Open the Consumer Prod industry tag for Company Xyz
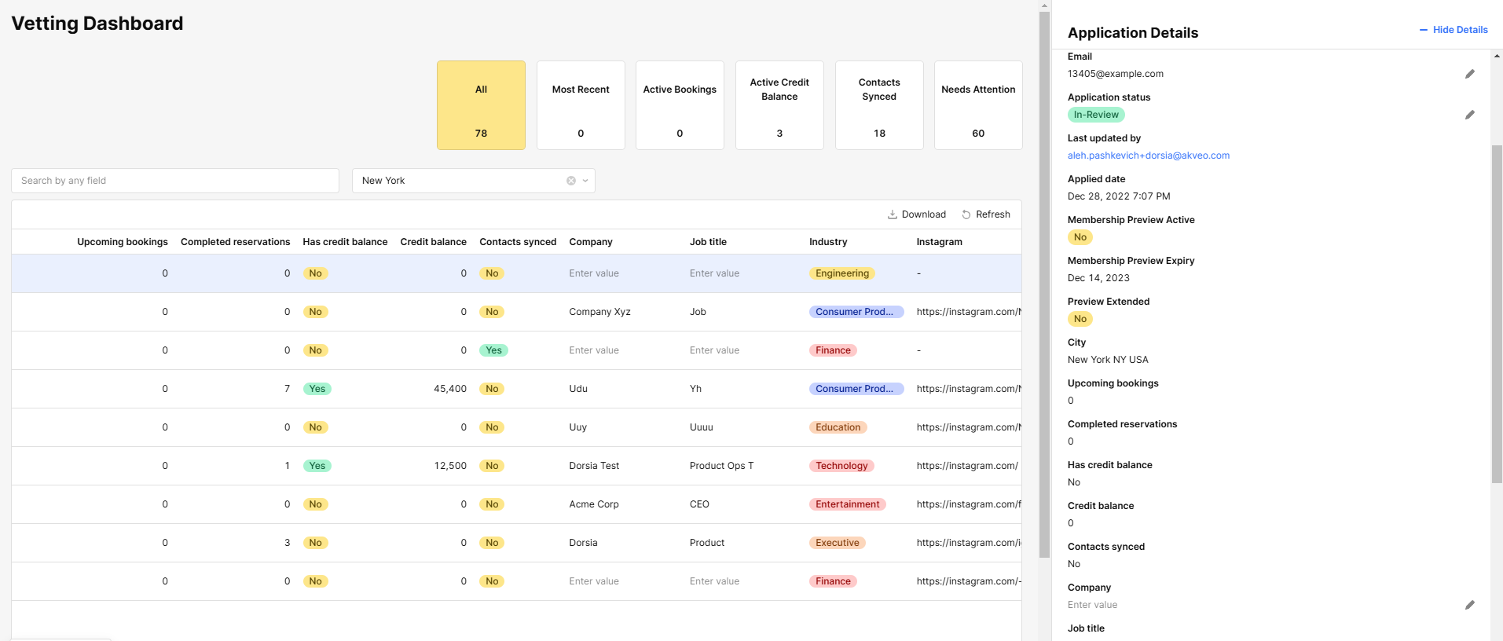Viewport: 1503px width, 641px height. click(x=856, y=312)
